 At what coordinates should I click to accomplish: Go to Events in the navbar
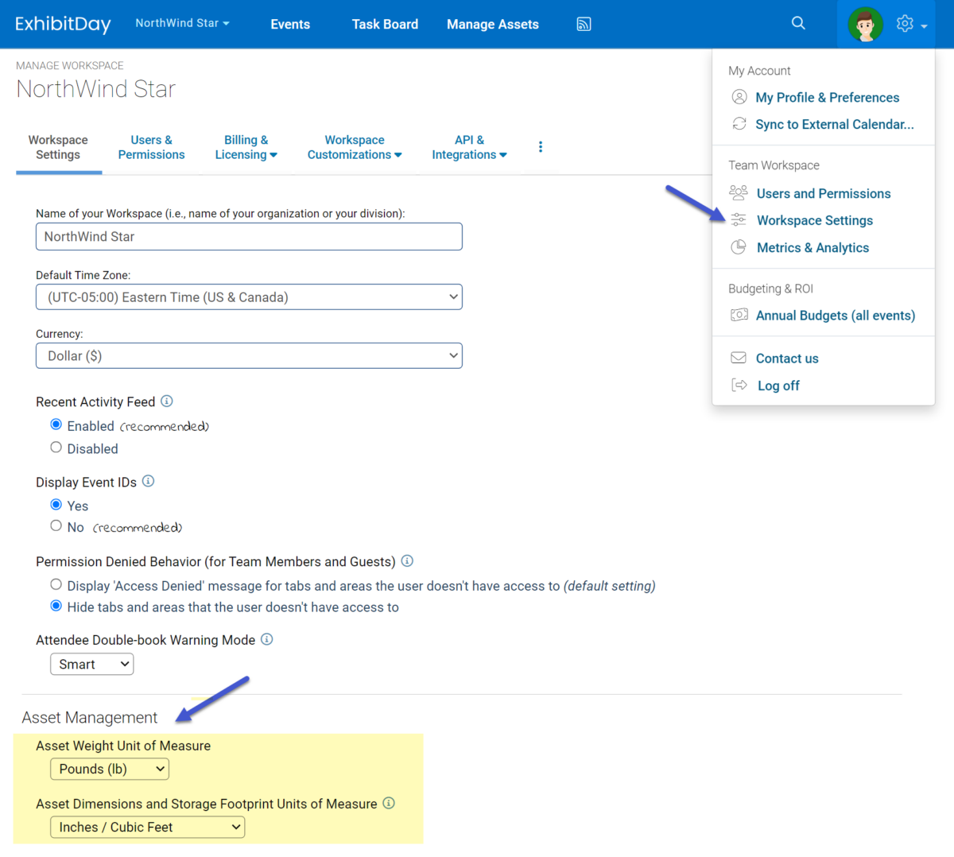[290, 25]
